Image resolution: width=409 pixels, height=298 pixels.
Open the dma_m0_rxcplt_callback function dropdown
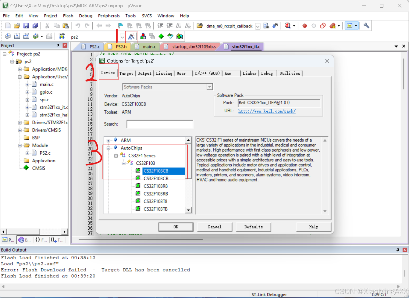pyautogui.click(x=258, y=26)
